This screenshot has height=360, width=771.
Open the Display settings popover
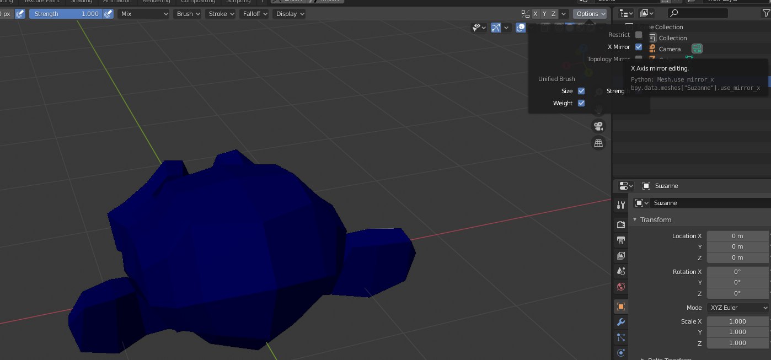point(289,14)
